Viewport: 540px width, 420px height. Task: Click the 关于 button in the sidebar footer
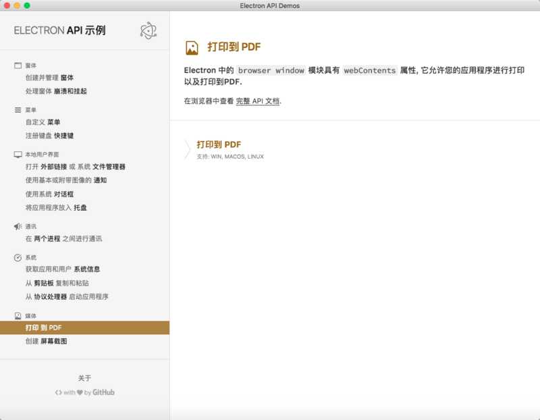point(85,378)
